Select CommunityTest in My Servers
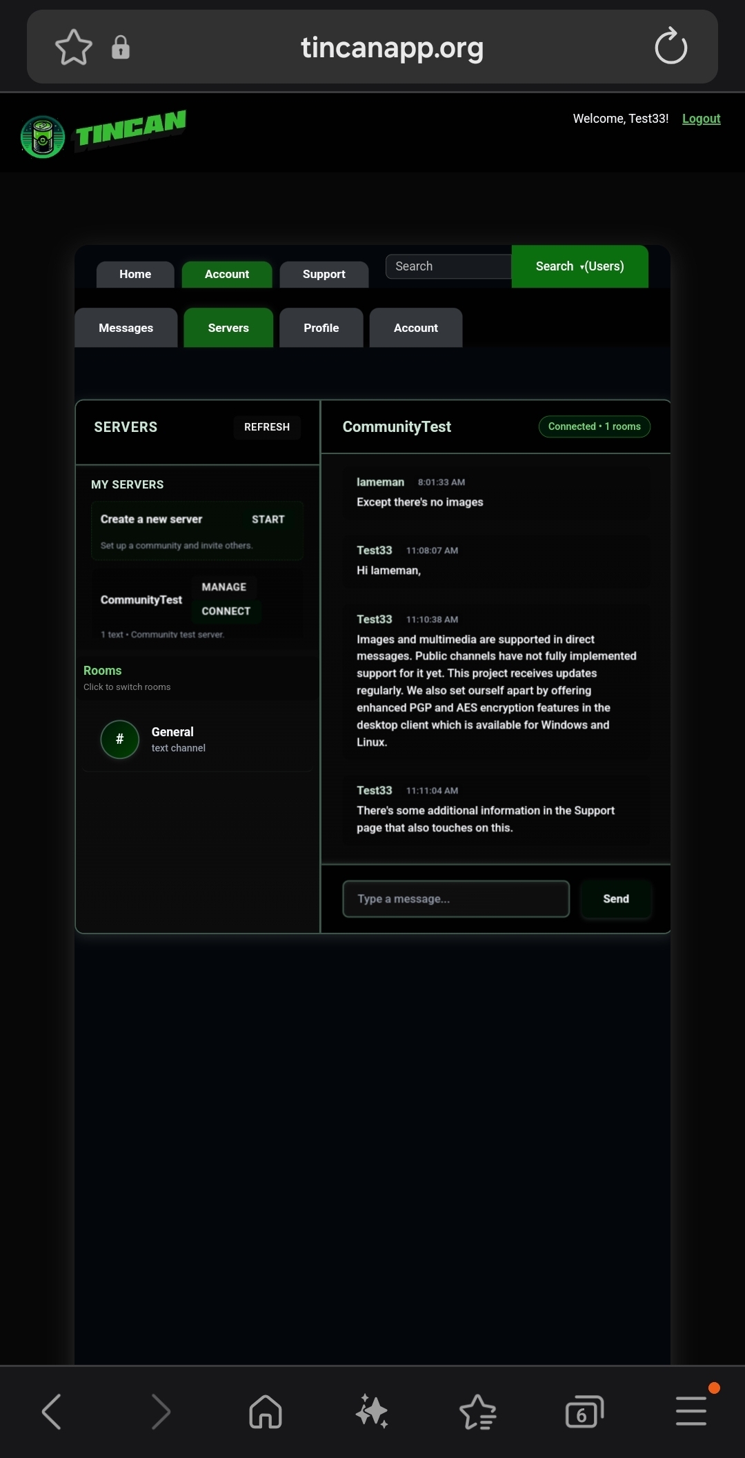 click(141, 600)
